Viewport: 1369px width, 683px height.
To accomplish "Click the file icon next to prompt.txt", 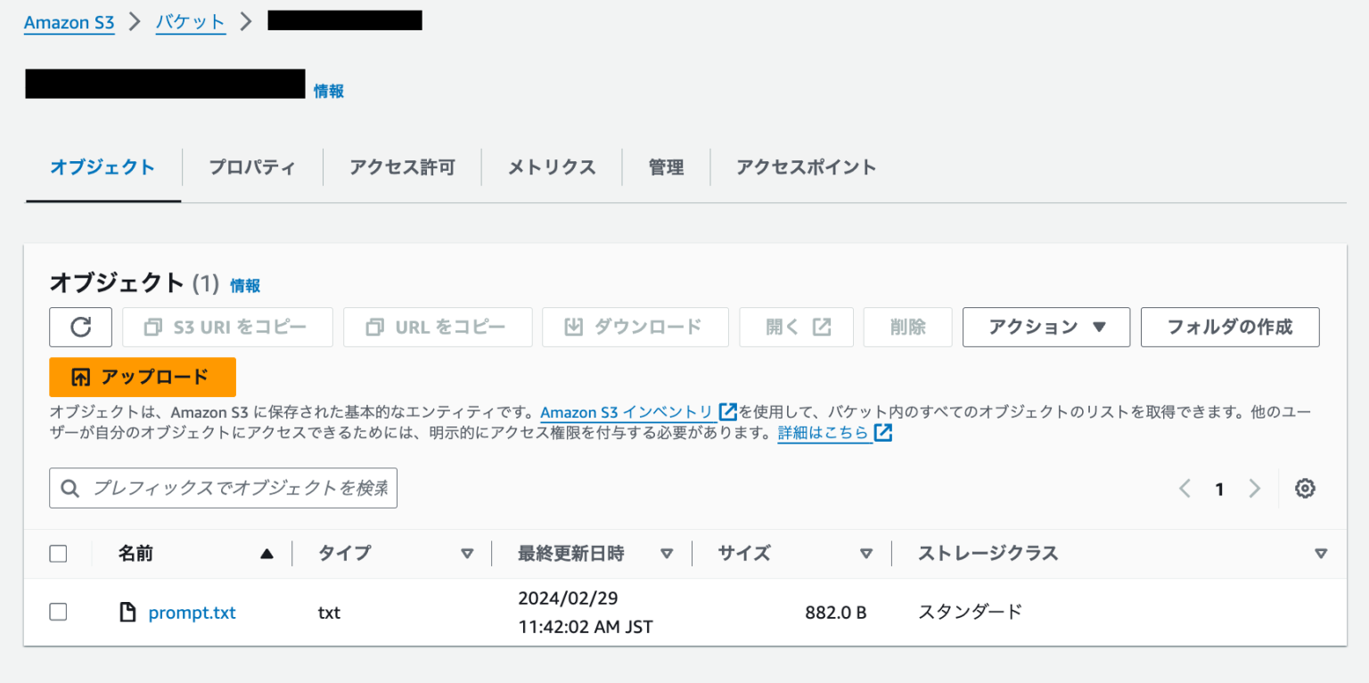I will (x=127, y=612).
